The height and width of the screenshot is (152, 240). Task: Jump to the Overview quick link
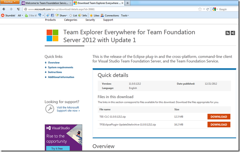(54, 63)
